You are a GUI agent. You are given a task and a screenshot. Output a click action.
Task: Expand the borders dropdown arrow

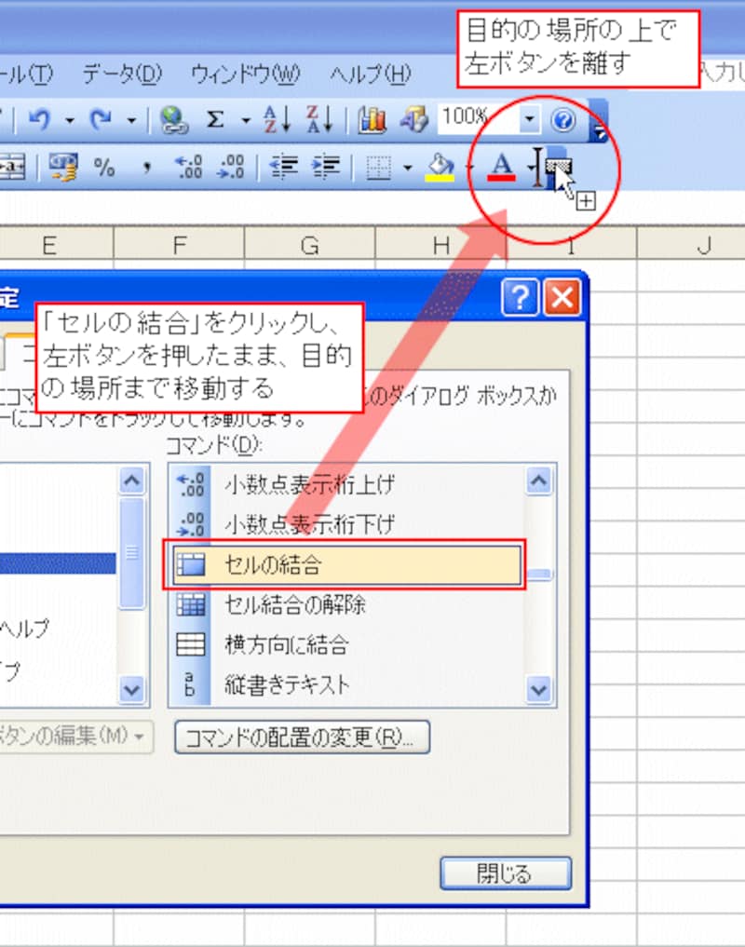click(x=408, y=168)
